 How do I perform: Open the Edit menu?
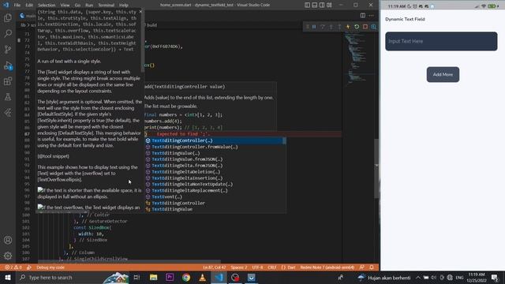(29, 6)
